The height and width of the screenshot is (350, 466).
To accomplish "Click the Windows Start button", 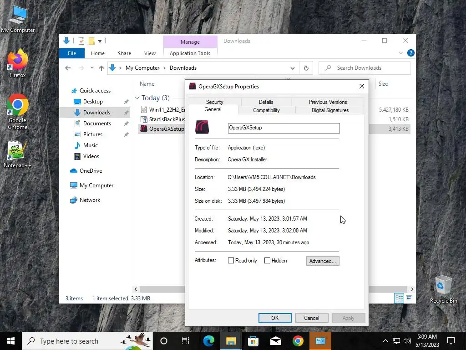I will (x=11, y=341).
